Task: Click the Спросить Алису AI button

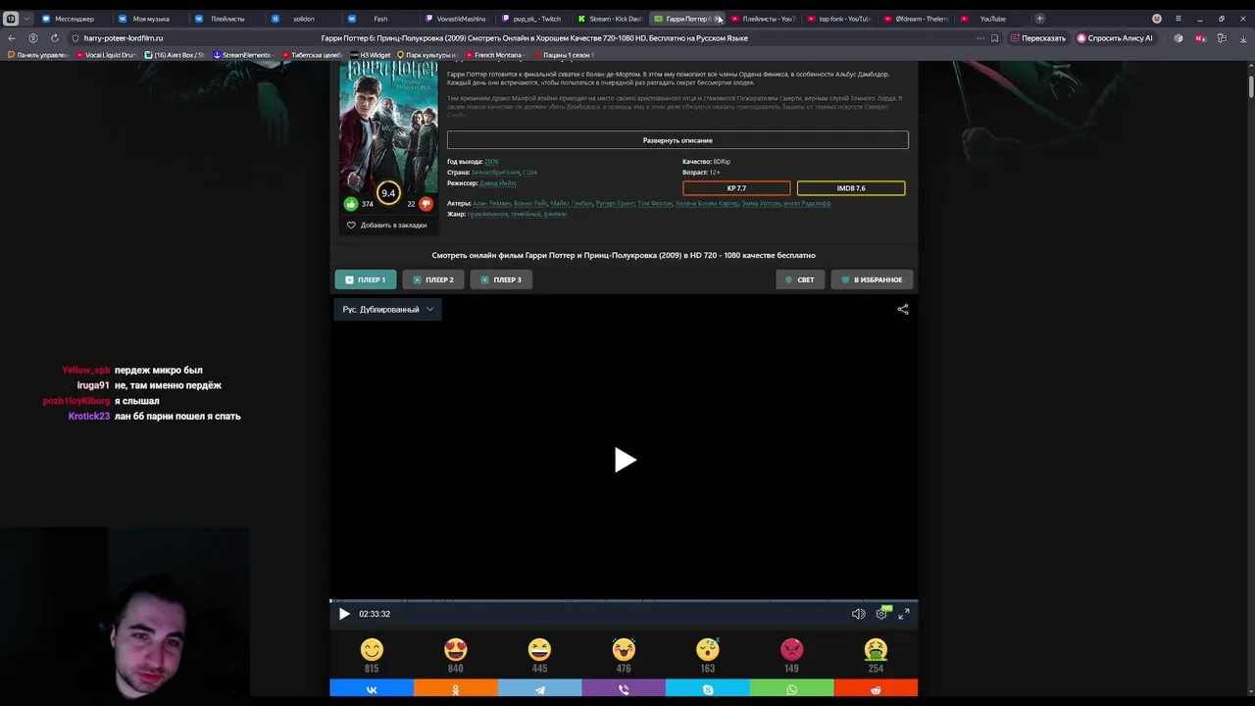Action: [1115, 38]
